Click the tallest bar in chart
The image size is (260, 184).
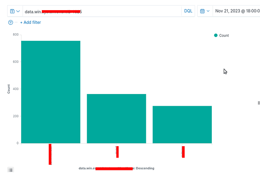tap(51, 92)
